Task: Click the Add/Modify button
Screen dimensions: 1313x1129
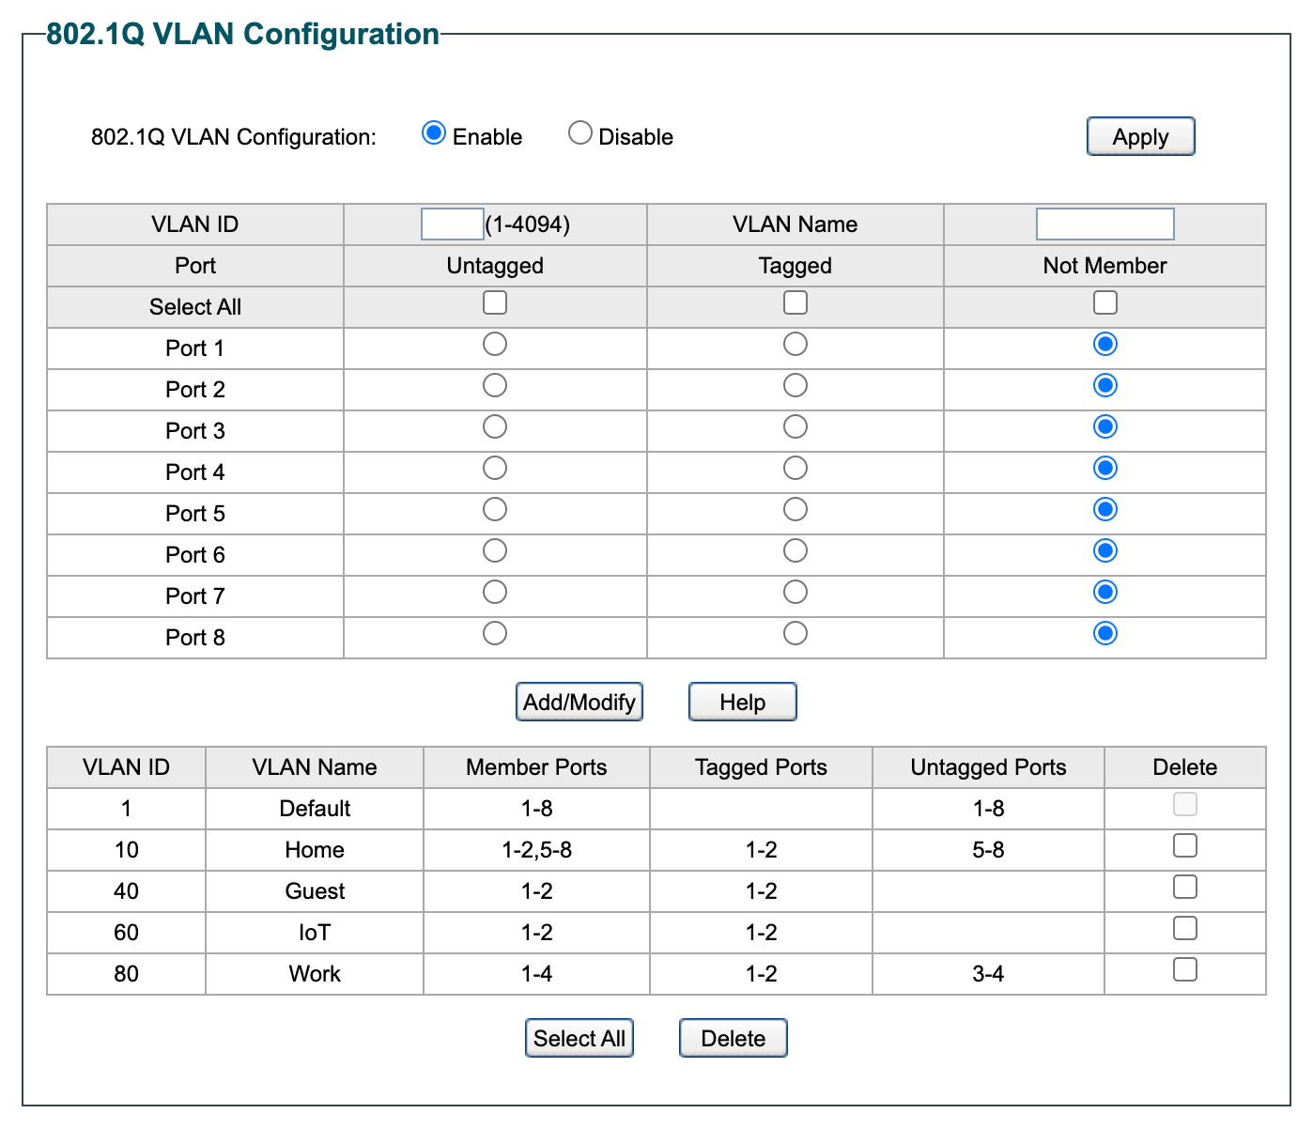Action: (579, 702)
